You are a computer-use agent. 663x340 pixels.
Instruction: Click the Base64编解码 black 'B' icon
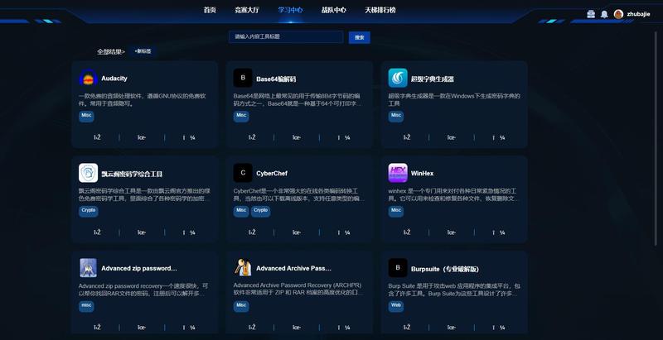coord(243,78)
